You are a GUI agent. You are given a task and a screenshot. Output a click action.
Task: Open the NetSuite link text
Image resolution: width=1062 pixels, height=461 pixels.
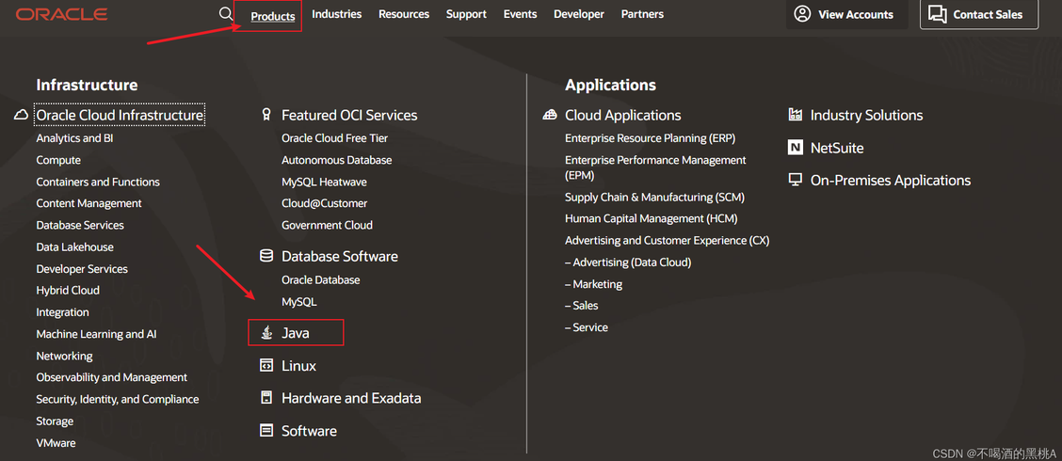click(837, 148)
